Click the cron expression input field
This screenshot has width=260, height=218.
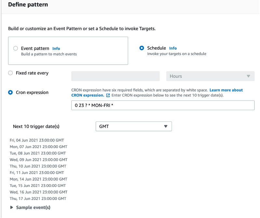[163, 105]
